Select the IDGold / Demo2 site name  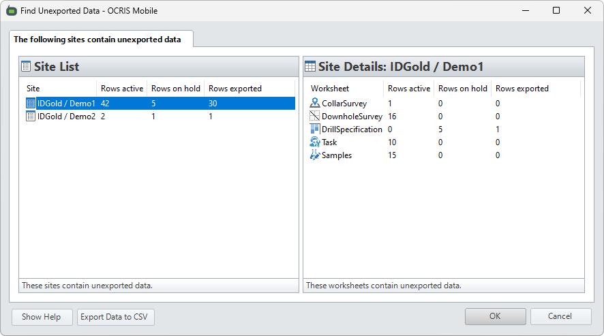pyautogui.click(x=66, y=117)
